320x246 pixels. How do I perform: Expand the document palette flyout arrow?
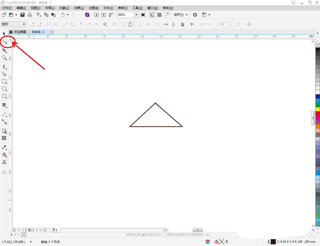click(x=12, y=234)
